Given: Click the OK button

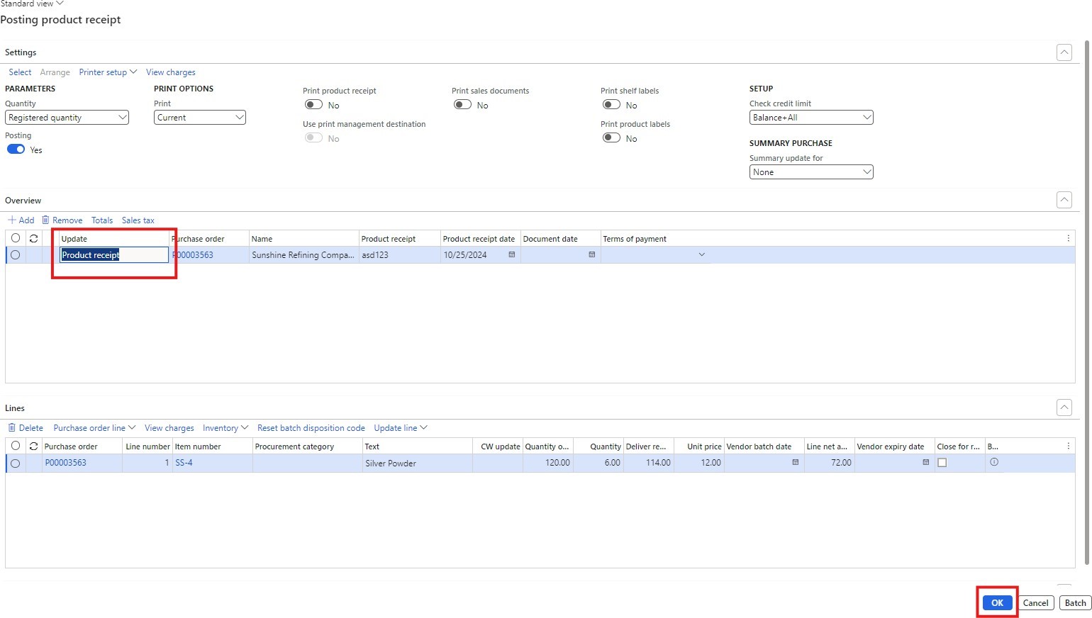Looking at the screenshot, I should 997,603.
